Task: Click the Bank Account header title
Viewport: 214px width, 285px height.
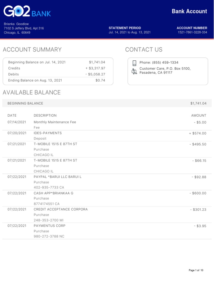Action: coord(189,11)
